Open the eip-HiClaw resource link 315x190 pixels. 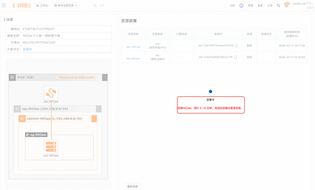133,58
